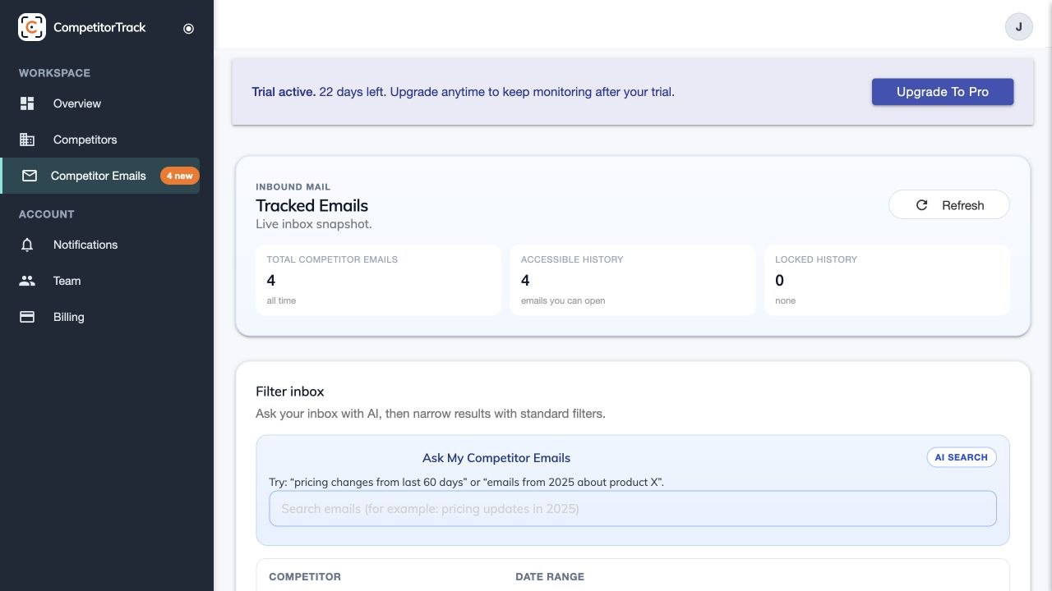
Task: Click the Competitor Emails envelope icon
Action: 30,176
